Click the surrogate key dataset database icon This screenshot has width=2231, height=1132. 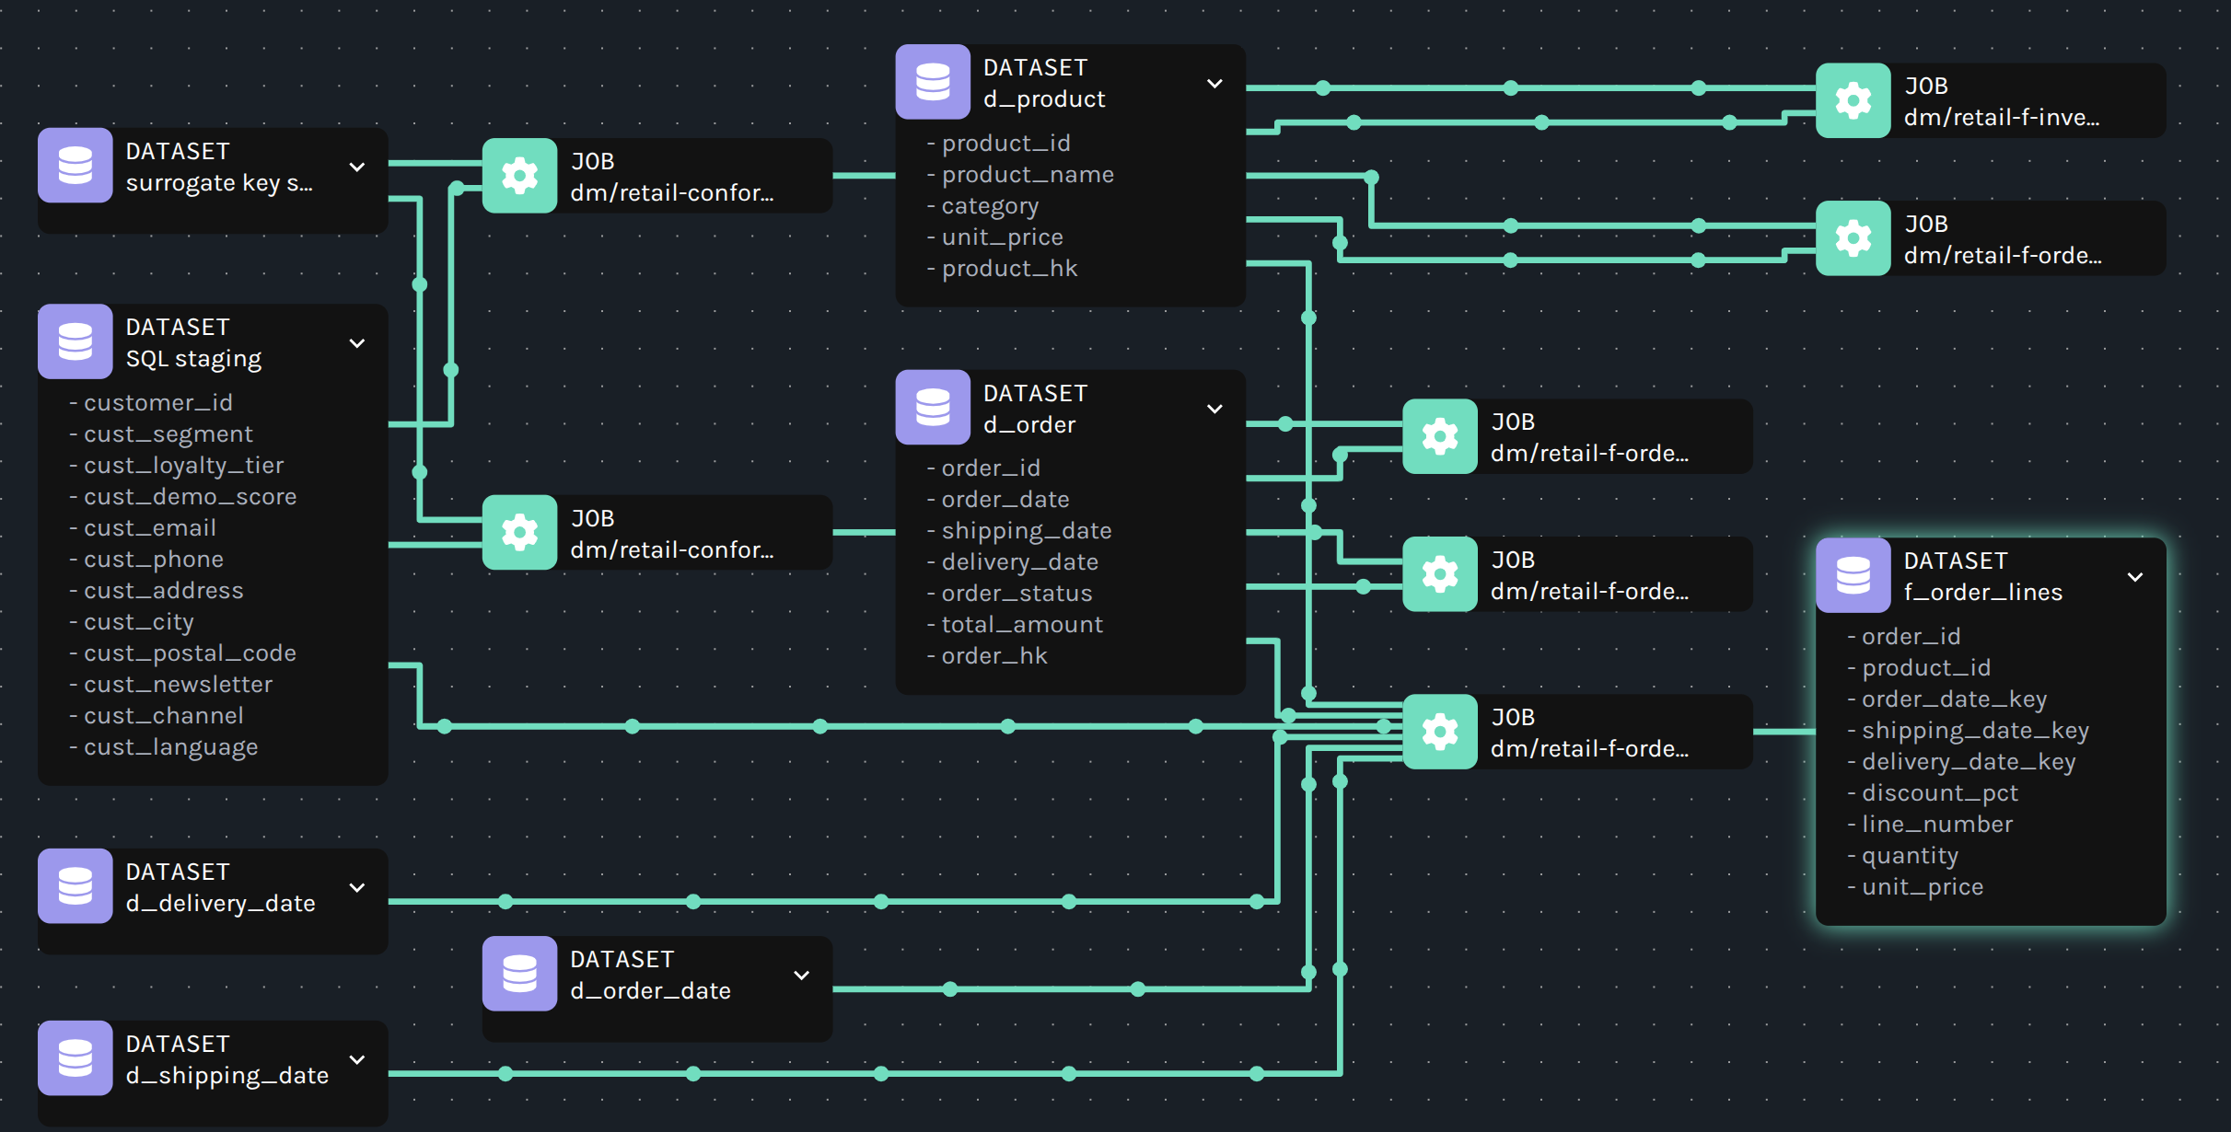75,166
